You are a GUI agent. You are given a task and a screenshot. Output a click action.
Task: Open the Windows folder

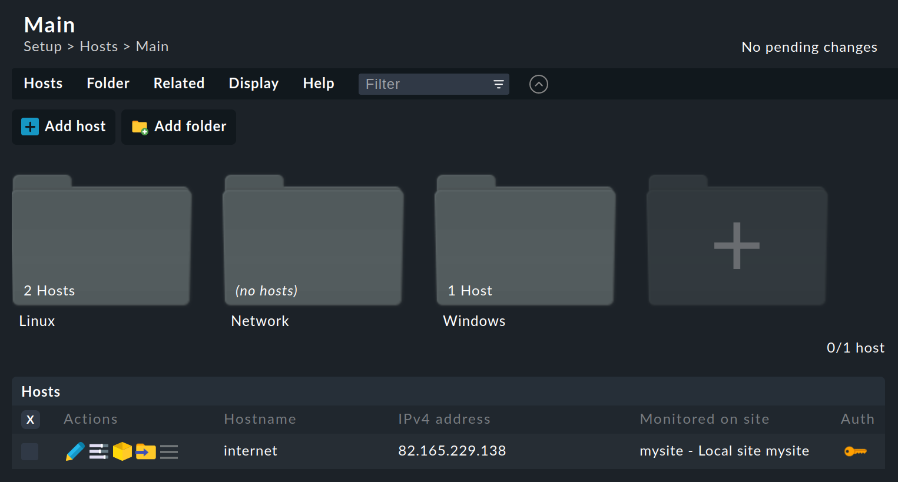pos(525,240)
